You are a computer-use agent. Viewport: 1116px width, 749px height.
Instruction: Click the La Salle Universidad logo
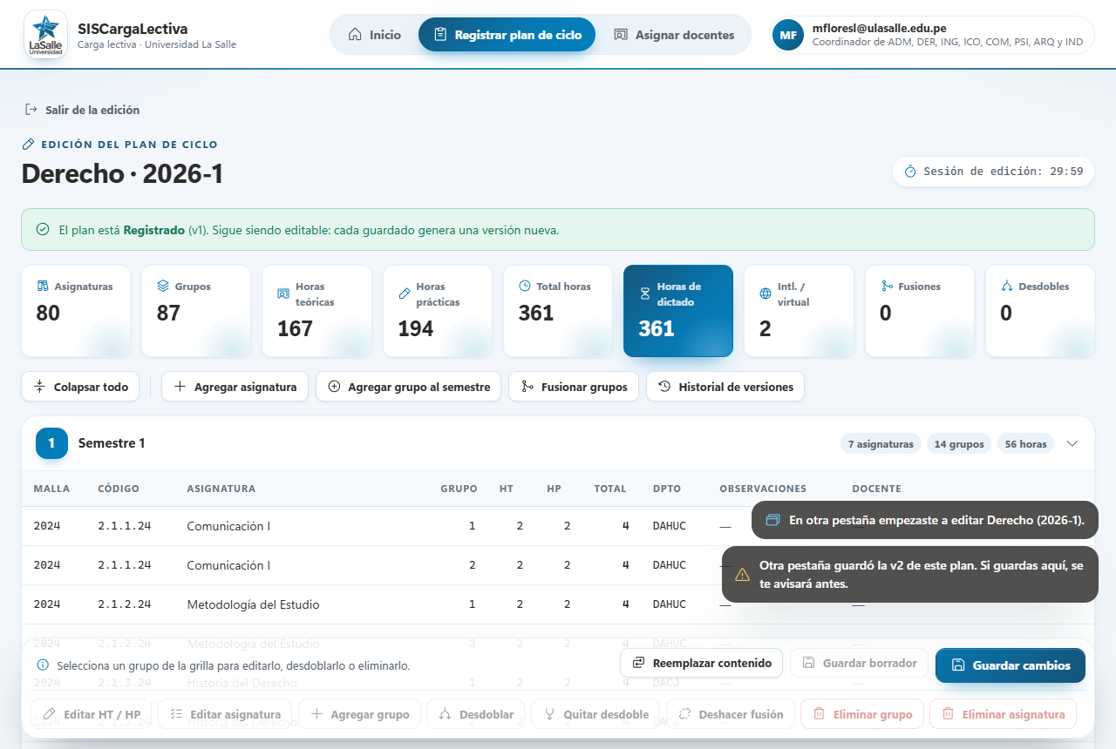click(x=45, y=35)
